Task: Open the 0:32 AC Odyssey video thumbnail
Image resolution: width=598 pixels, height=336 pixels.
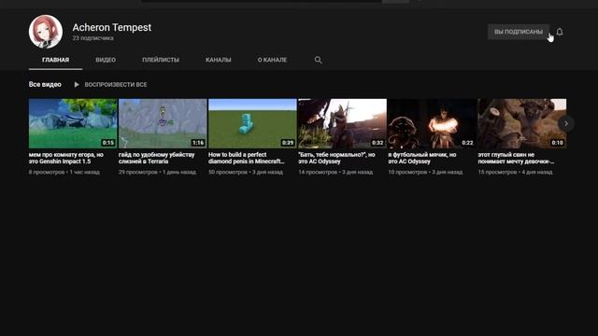Action: [343, 123]
